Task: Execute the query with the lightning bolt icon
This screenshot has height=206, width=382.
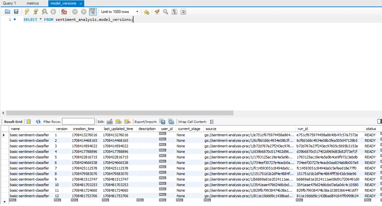Action: [27, 12]
